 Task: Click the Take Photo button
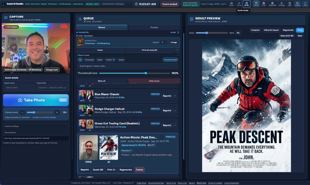[x=36, y=100]
